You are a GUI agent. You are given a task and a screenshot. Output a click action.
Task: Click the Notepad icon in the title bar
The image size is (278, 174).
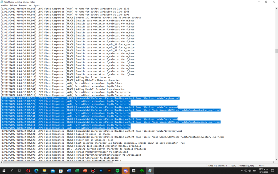(x=2, y=2)
